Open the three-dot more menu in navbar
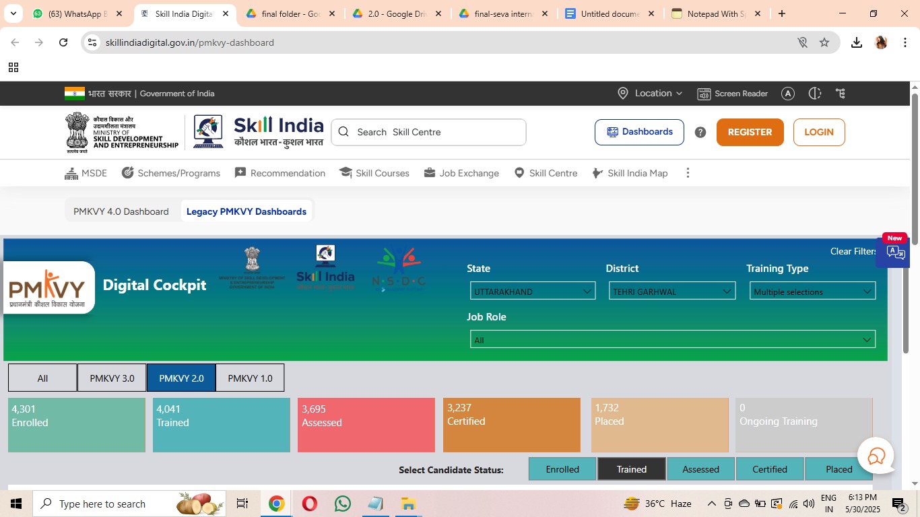The image size is (920, 517). 688,173
